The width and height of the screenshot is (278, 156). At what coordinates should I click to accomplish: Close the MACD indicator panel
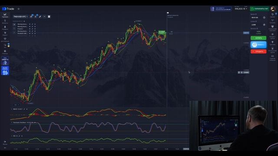point(27,109)
